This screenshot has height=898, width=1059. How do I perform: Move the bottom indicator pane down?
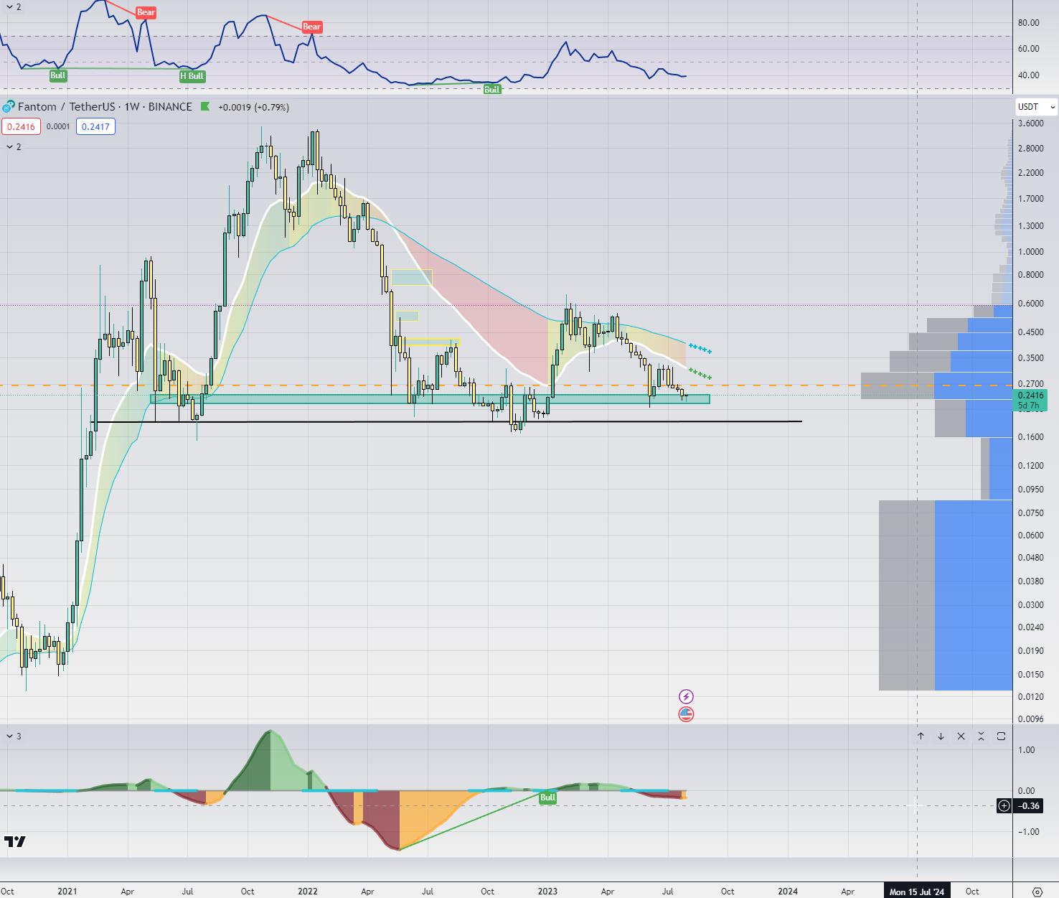click(941, 736)
